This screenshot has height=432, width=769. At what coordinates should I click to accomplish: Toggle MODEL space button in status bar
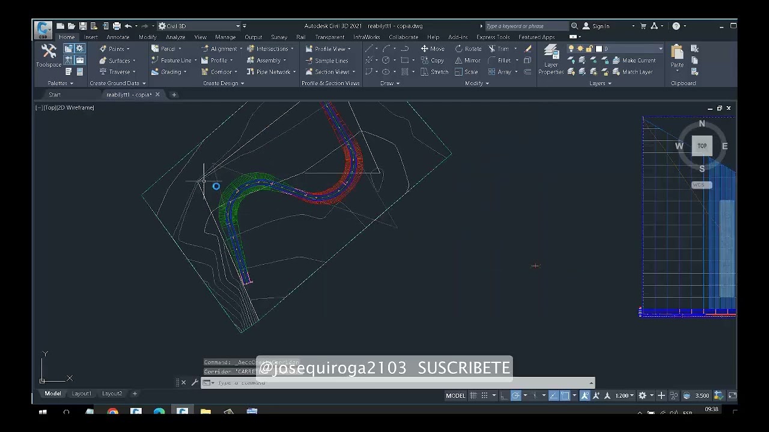point(455,395)
